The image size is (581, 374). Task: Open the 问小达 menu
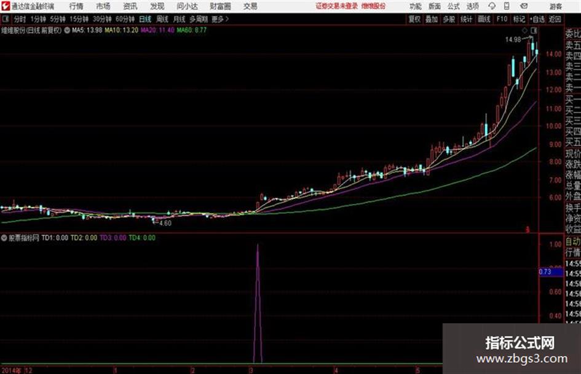pyautogui.click(x=187, y=6)
